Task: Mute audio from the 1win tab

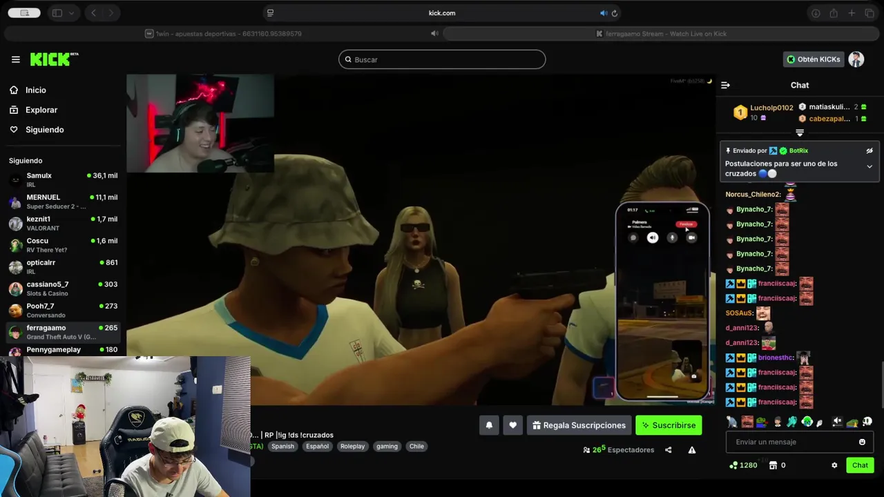Action: 434,33
